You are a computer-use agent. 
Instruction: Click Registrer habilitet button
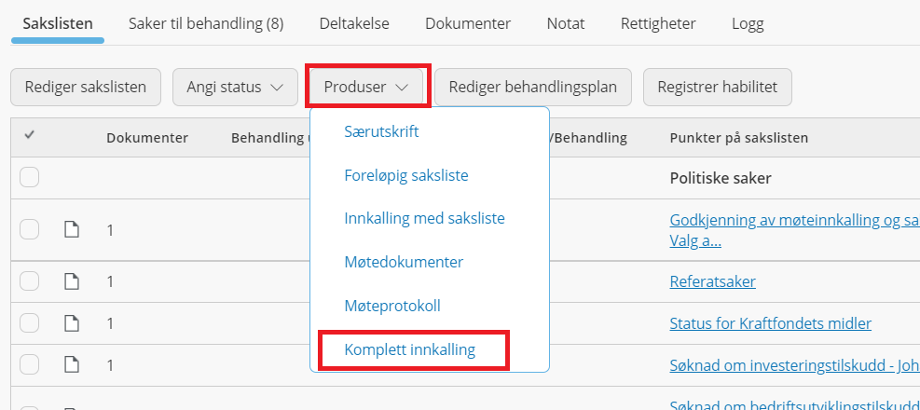pos(718,88)
